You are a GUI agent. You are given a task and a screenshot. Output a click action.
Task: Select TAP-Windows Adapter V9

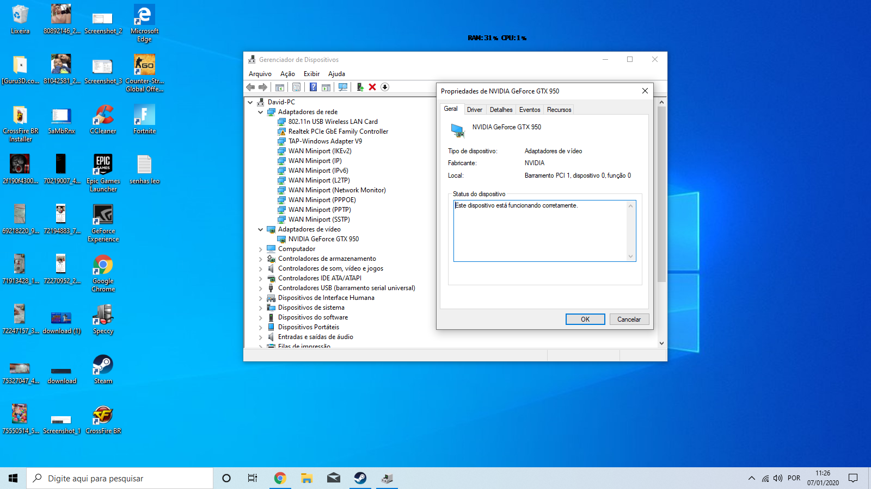tap(325, 141)
